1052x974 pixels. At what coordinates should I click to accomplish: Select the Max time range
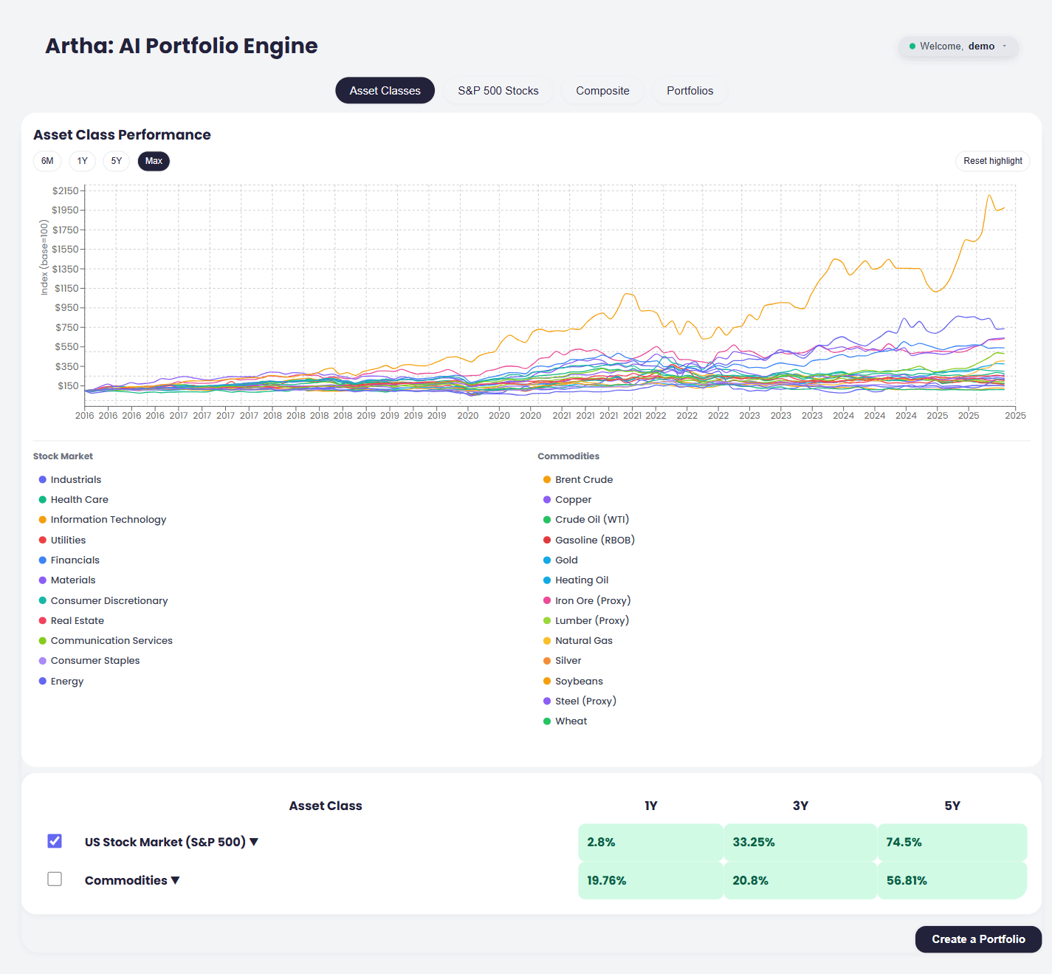(x=154, y=161)
